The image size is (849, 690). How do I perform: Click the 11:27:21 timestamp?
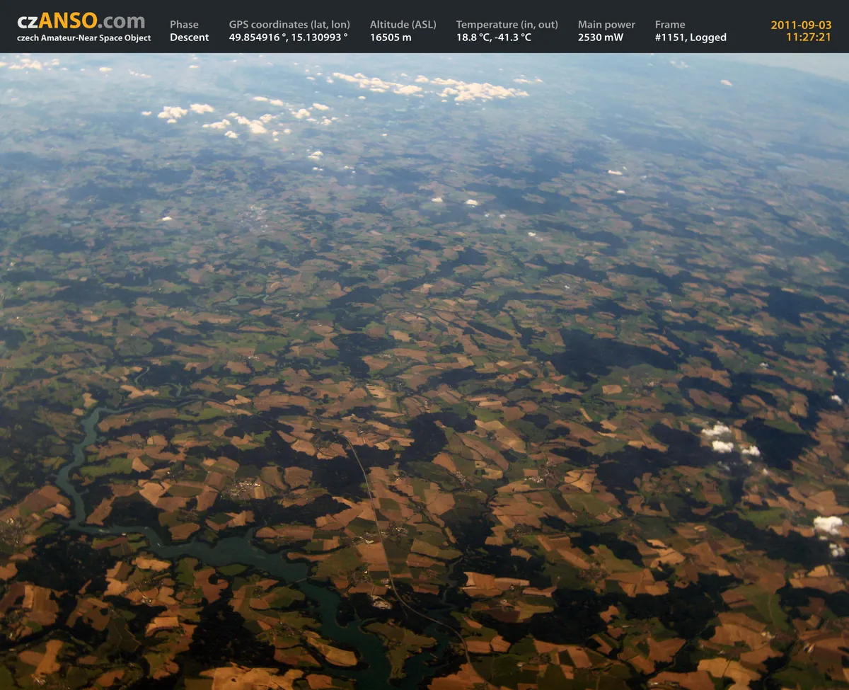tap(809, 38)
